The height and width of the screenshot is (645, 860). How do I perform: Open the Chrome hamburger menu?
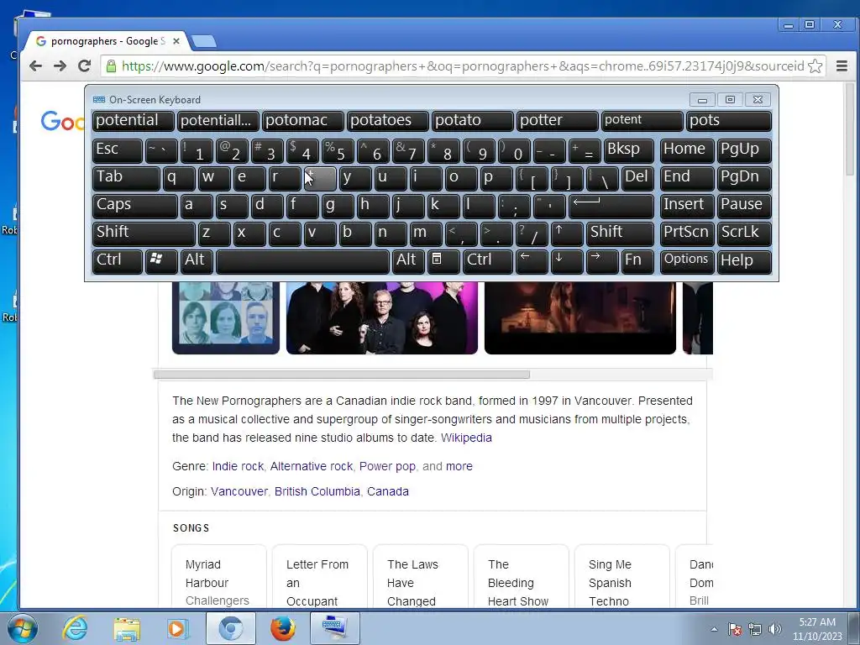[842, 66]
